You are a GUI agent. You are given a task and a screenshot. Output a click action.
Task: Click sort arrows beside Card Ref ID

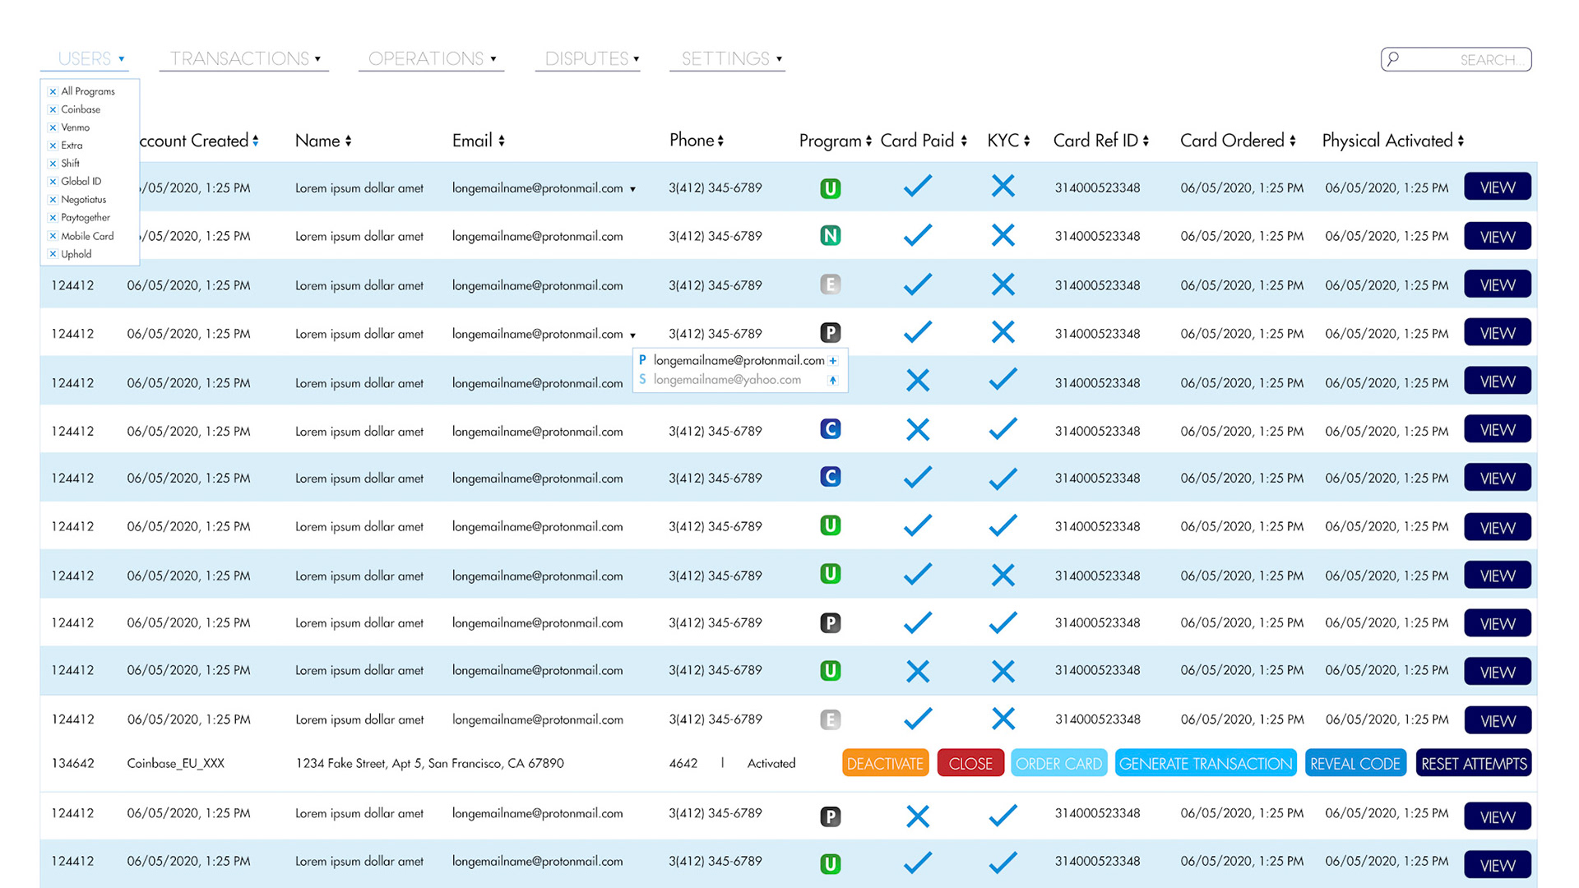pyautogui.click(x=1146, y=141)
